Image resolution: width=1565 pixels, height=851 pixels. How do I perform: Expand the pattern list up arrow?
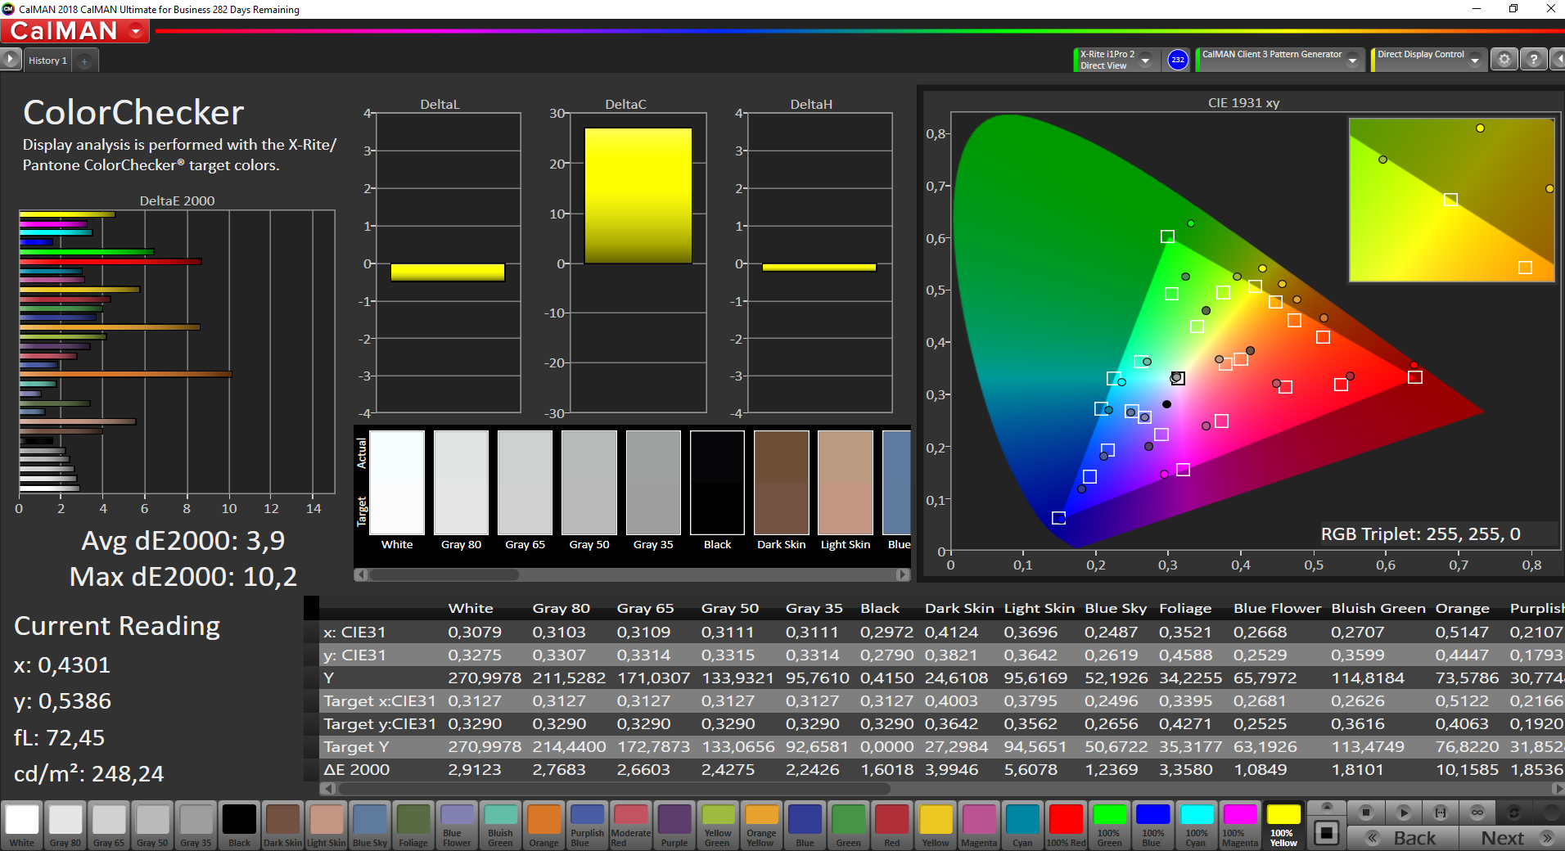1327,807
